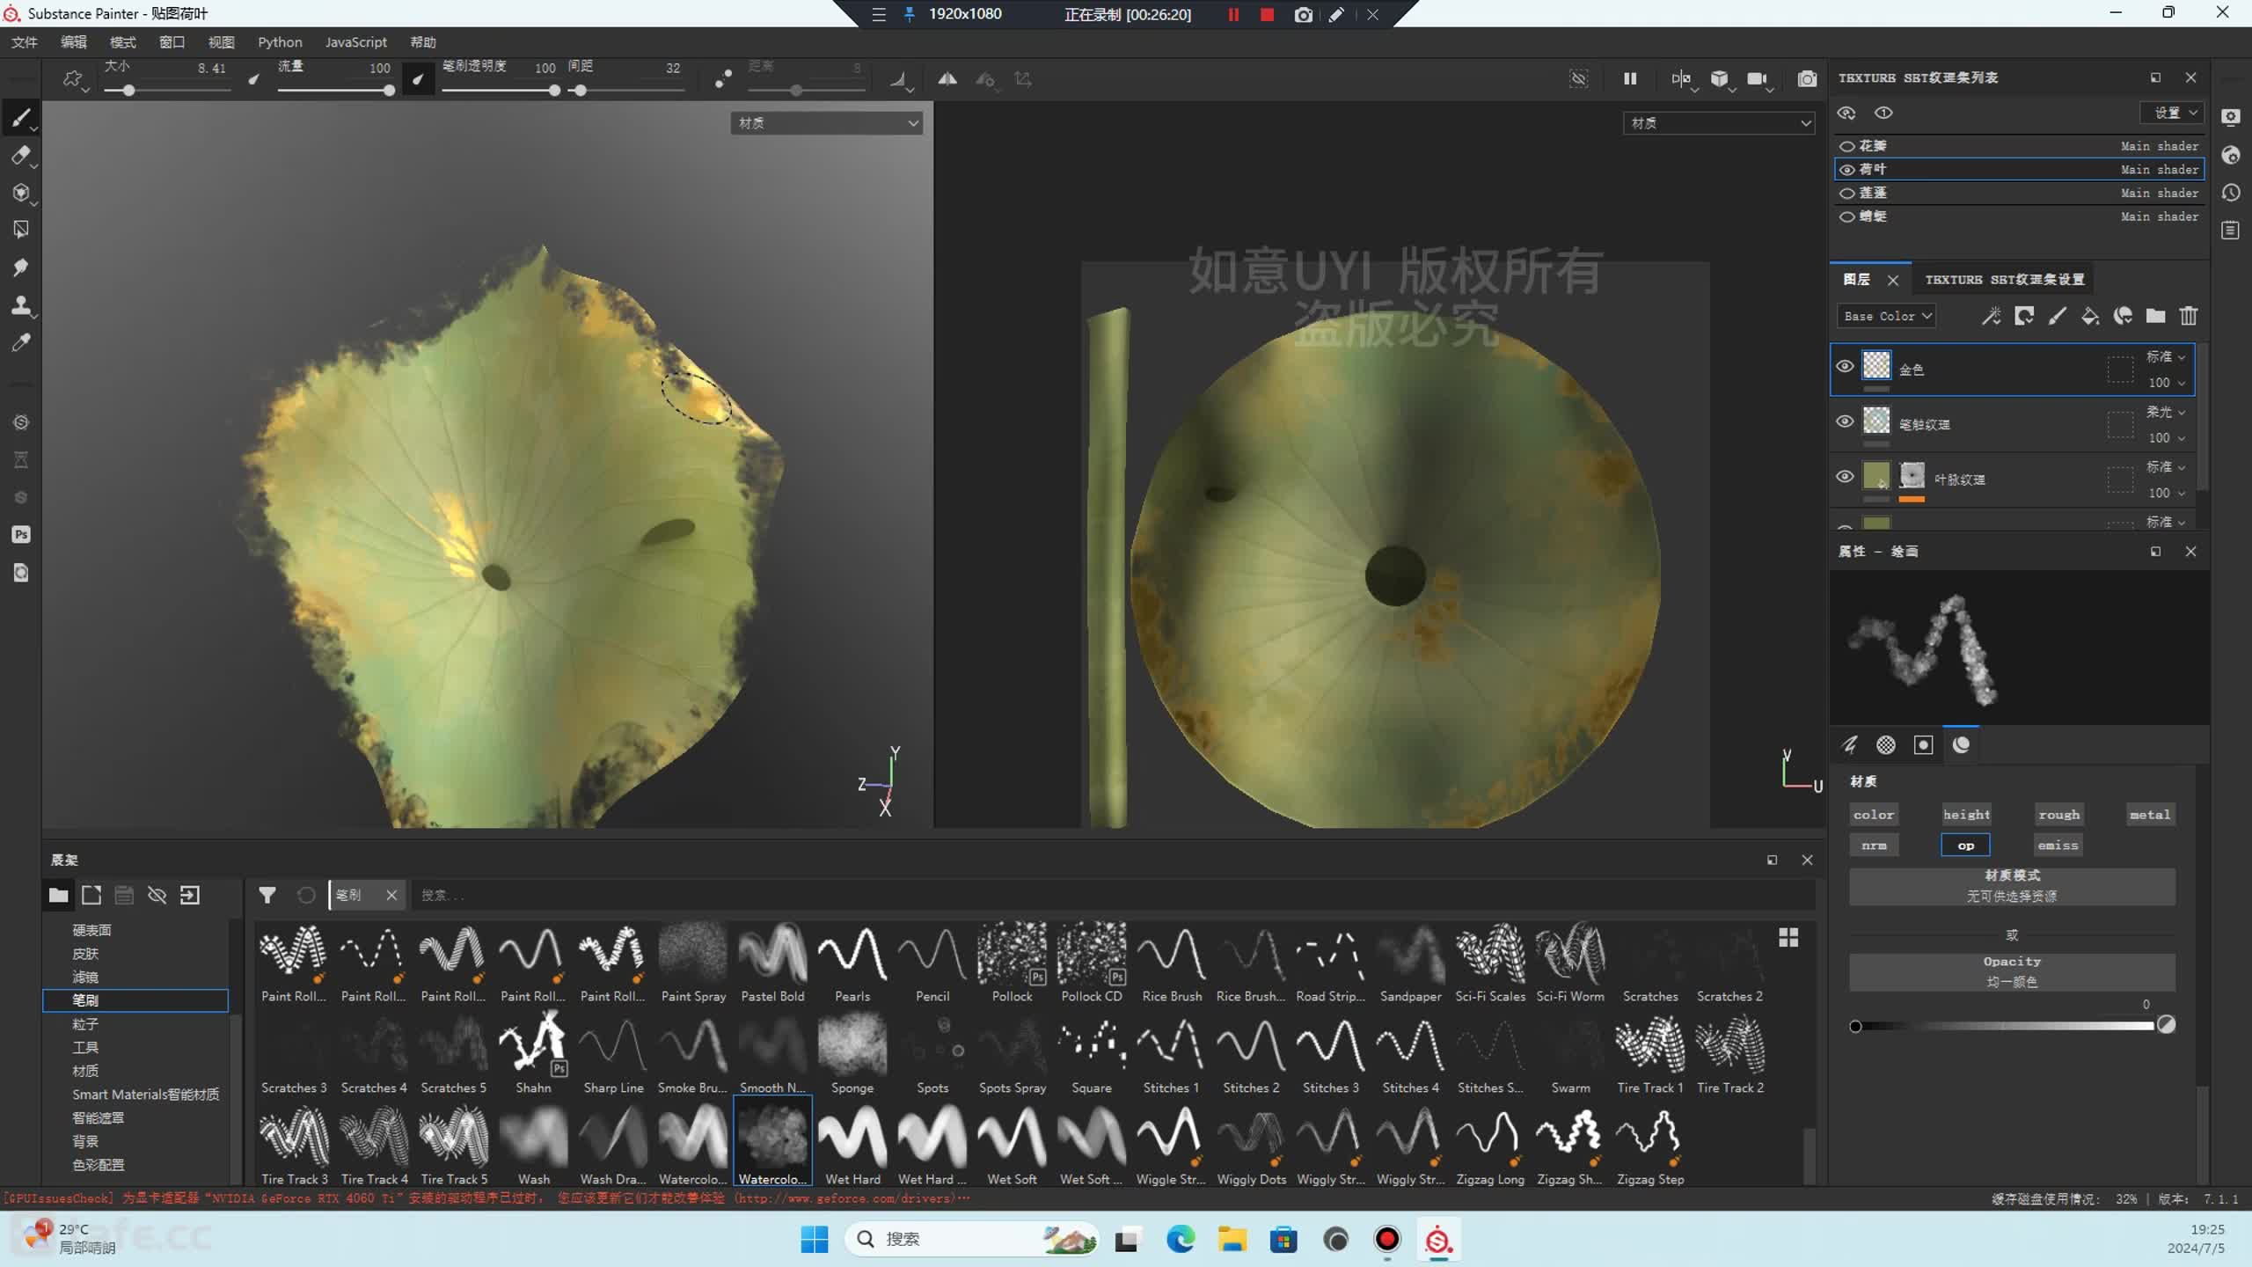Take a viewport screenshot with camera icon

click(1807, 79)
